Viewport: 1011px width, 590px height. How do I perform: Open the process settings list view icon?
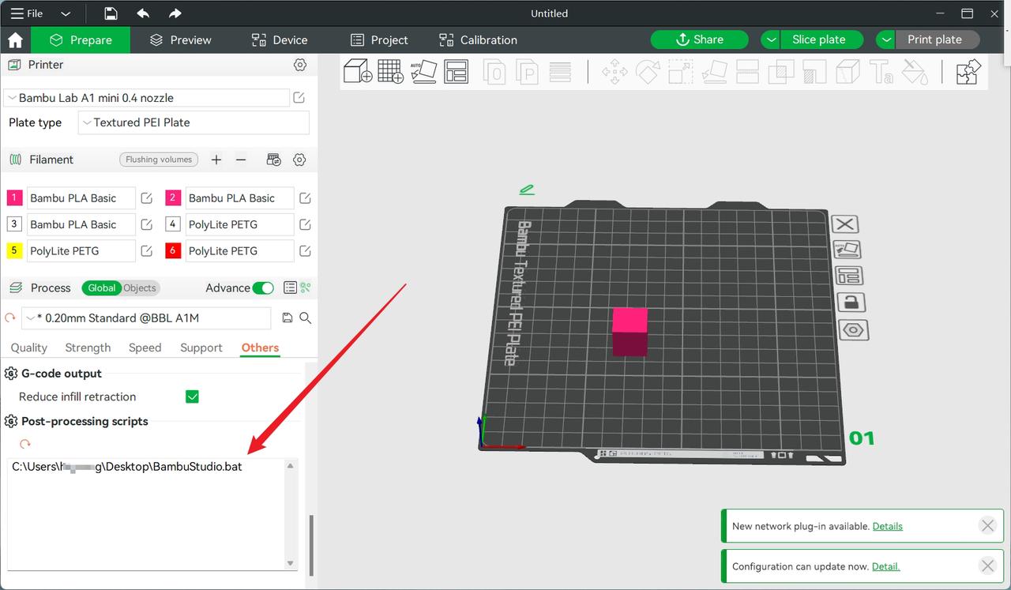[x=290, y=288]
